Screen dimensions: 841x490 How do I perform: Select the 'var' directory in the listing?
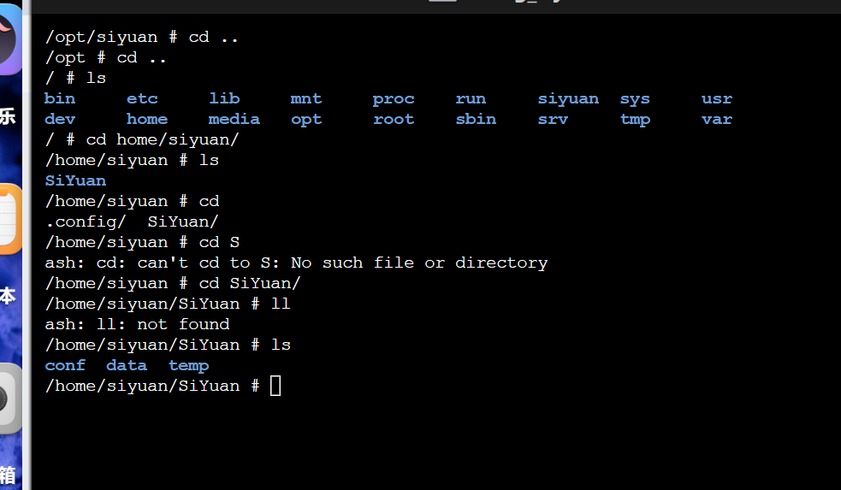717,119
